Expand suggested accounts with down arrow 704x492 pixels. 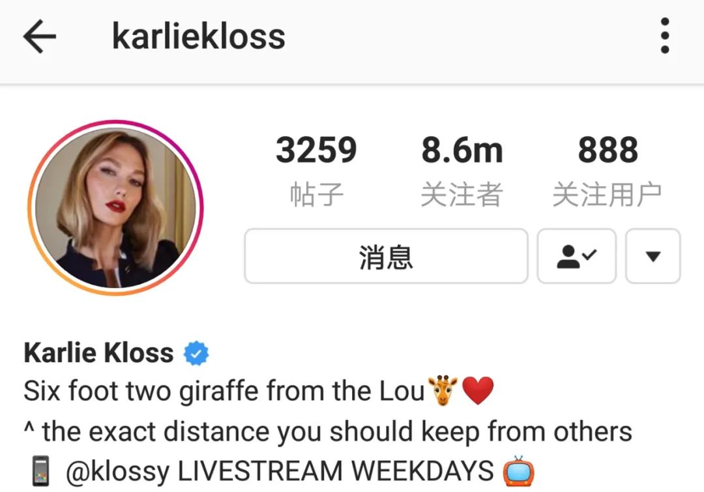(x=653, y=256)
